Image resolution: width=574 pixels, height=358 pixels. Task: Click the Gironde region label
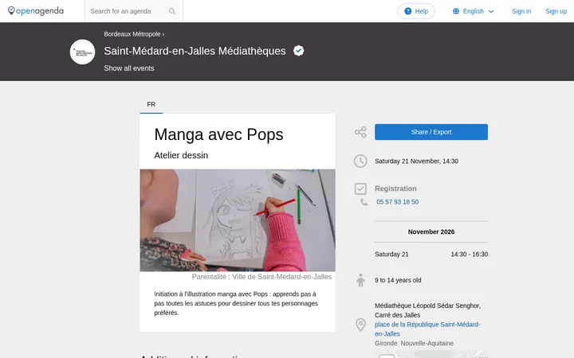[386, 344]
